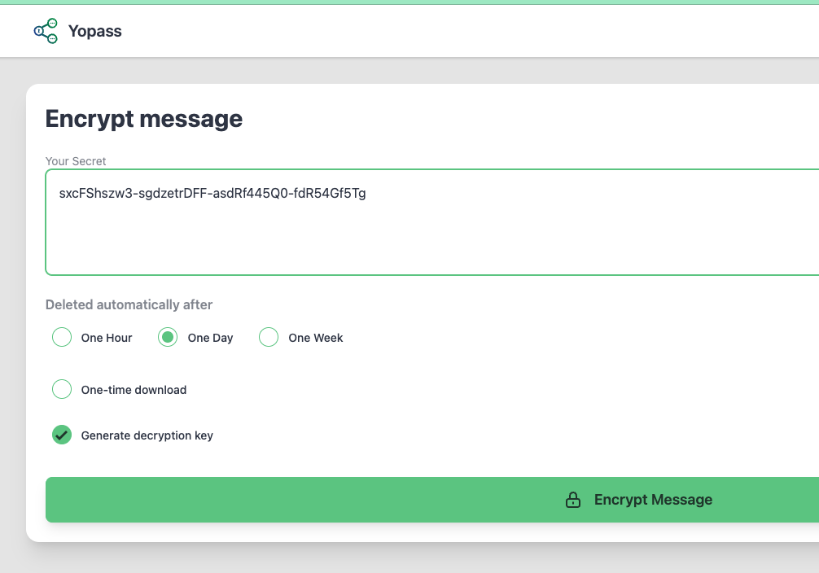
Task: Click the "Generate decryption key" label text
Action: pos(147,435)
